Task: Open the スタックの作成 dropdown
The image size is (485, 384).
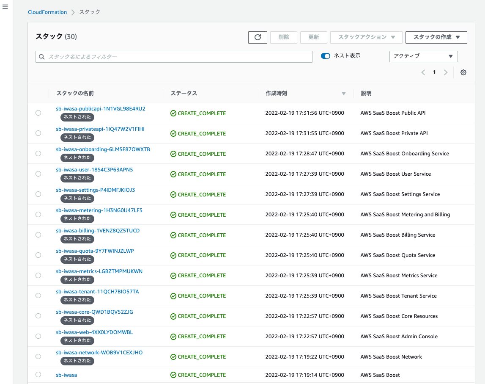Action: pos(436,37)
